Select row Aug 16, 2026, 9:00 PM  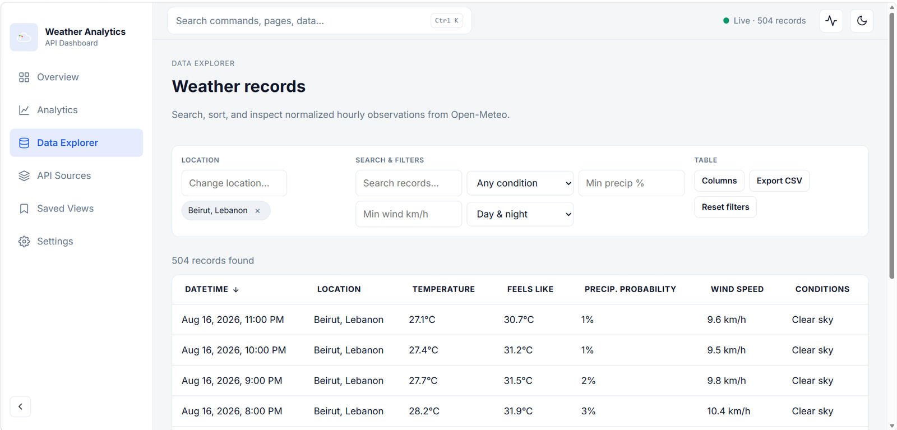click(520, 381)
